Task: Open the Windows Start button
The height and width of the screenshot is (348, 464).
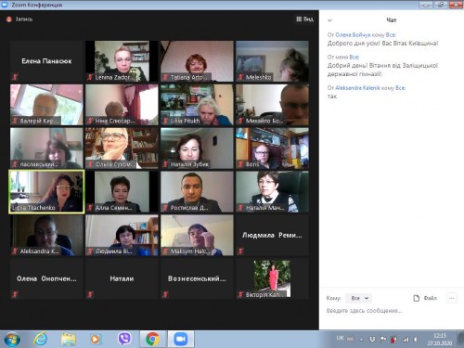Action: click(x=13, y=340)
